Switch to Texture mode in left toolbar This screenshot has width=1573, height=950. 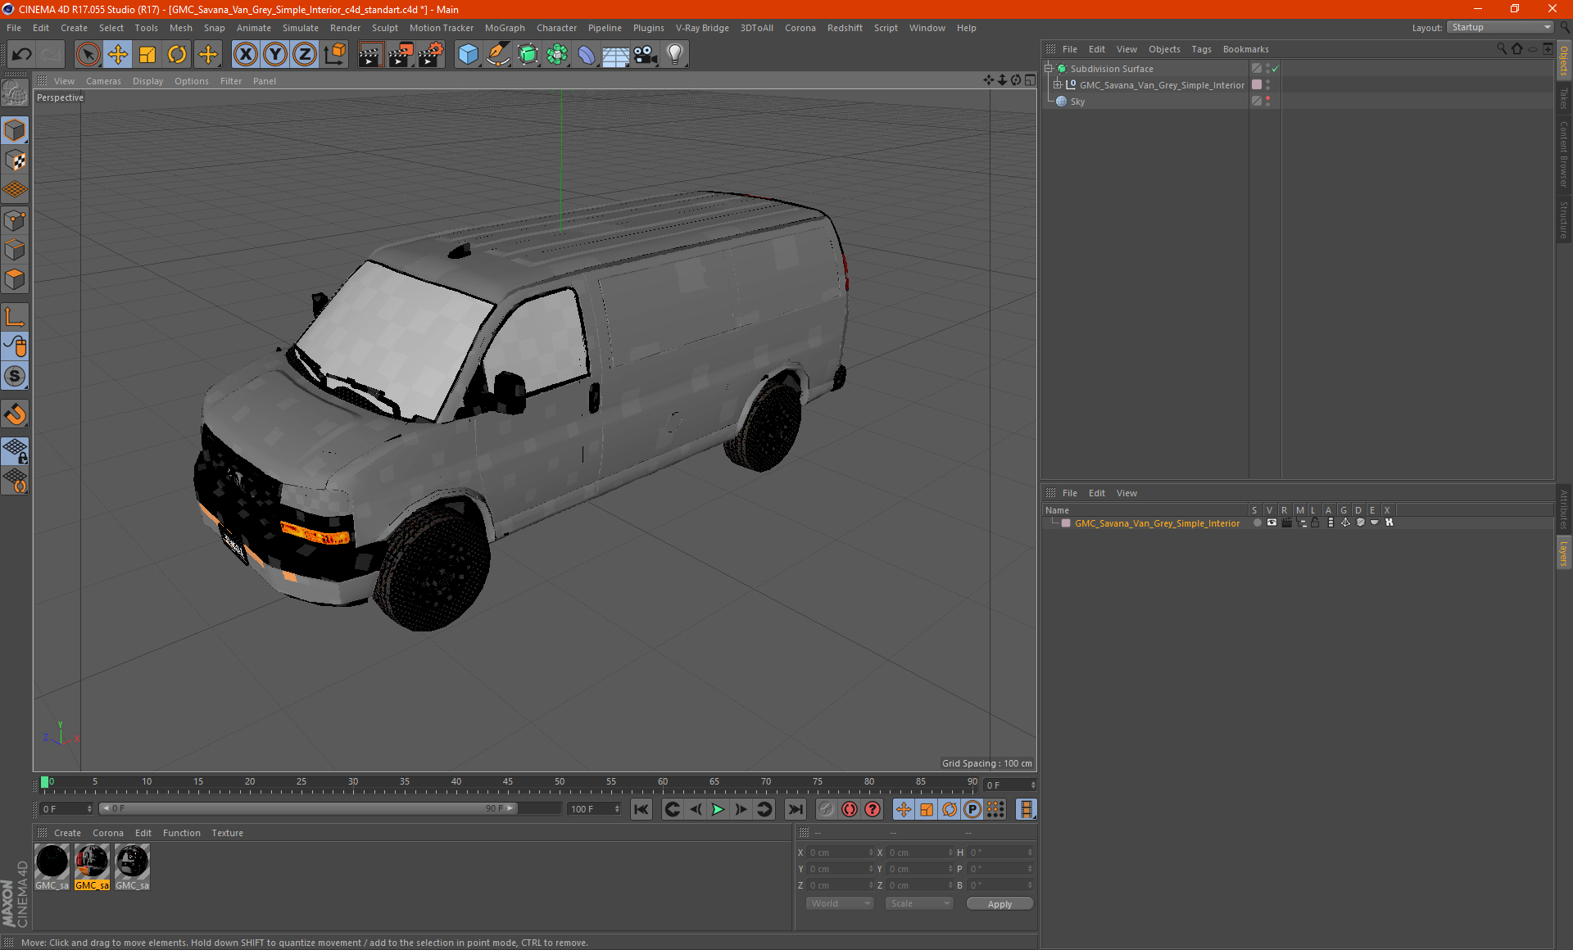tap(16, 160)
